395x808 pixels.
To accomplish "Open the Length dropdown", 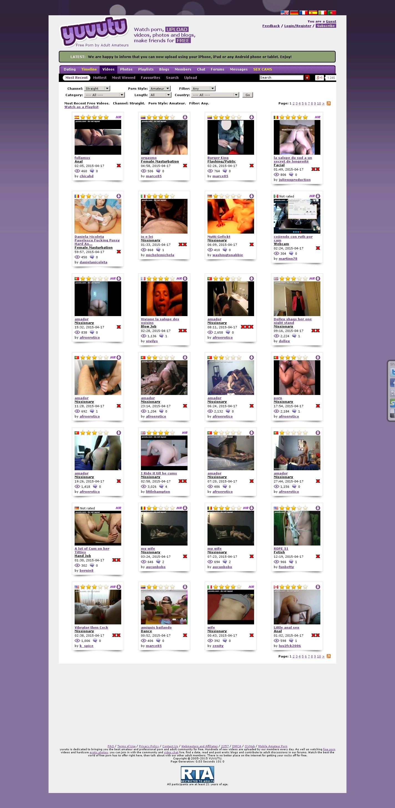I will click(x=160, y=95).
